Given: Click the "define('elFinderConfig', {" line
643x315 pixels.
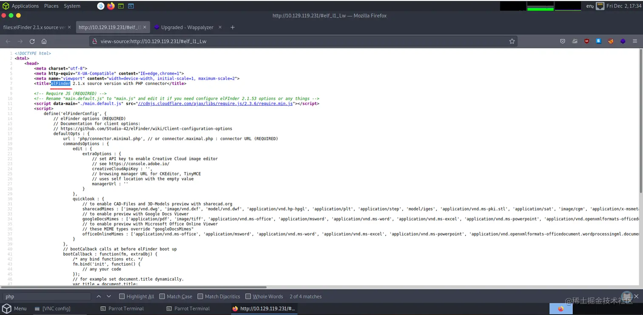Looking at the screenshot, I should (x=75, y=114).
